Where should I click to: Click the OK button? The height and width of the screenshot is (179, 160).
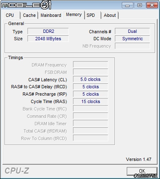[x=142, y=171]
